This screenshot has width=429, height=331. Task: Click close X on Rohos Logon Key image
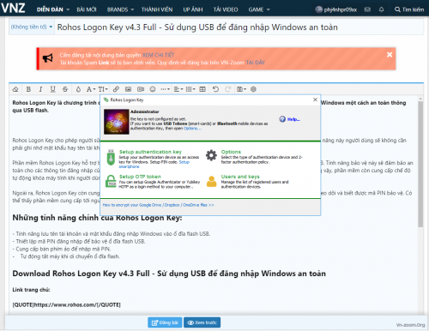click(315, 99)
